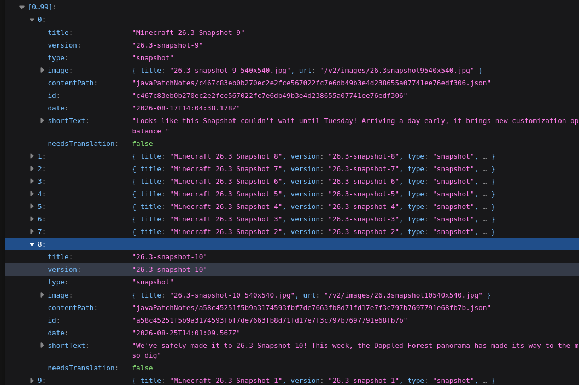579x385 pixels.
Task: Expand image object for 26.3-snapshot-10
Action: 42,295
